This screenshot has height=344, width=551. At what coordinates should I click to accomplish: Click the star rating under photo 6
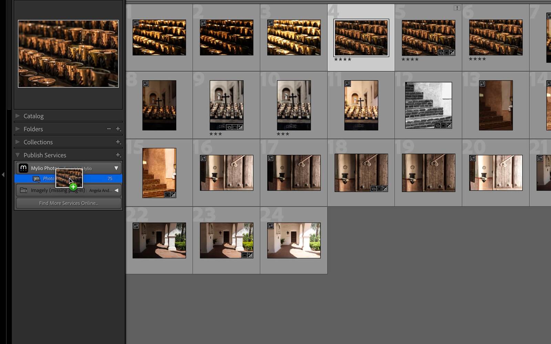(477, 59)
